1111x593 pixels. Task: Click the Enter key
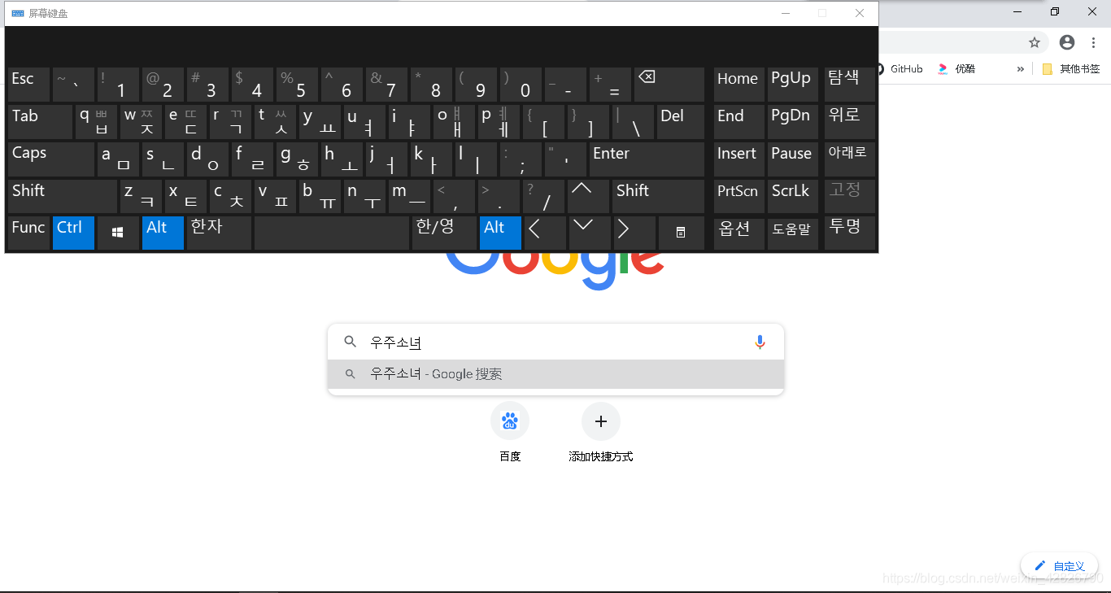pyautogui.click(x=647, y=159)
